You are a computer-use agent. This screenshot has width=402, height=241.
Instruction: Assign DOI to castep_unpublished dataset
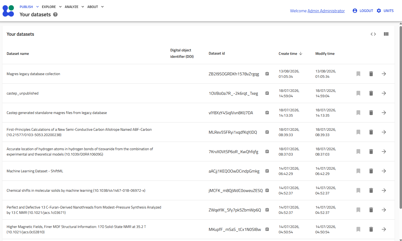click(358, 93)
